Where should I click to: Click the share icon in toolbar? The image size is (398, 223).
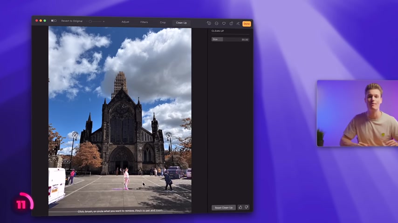[x=231, y=24]
